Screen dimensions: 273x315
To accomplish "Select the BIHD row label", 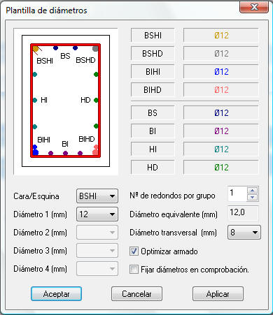I will 153,90.
